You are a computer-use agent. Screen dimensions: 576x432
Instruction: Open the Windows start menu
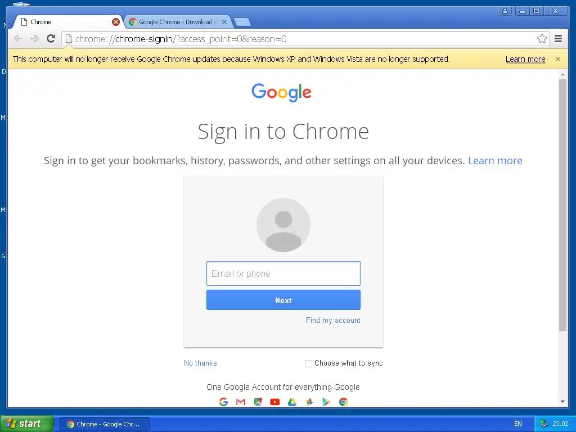[26, 424]
